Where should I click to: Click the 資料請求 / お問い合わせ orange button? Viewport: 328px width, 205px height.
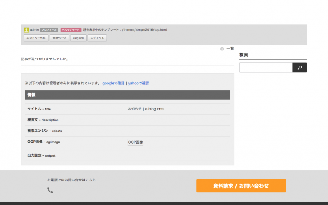click(241, 186)
